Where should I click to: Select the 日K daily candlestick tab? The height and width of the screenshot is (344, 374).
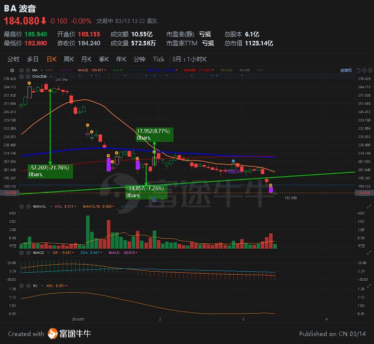coord(51,59)
